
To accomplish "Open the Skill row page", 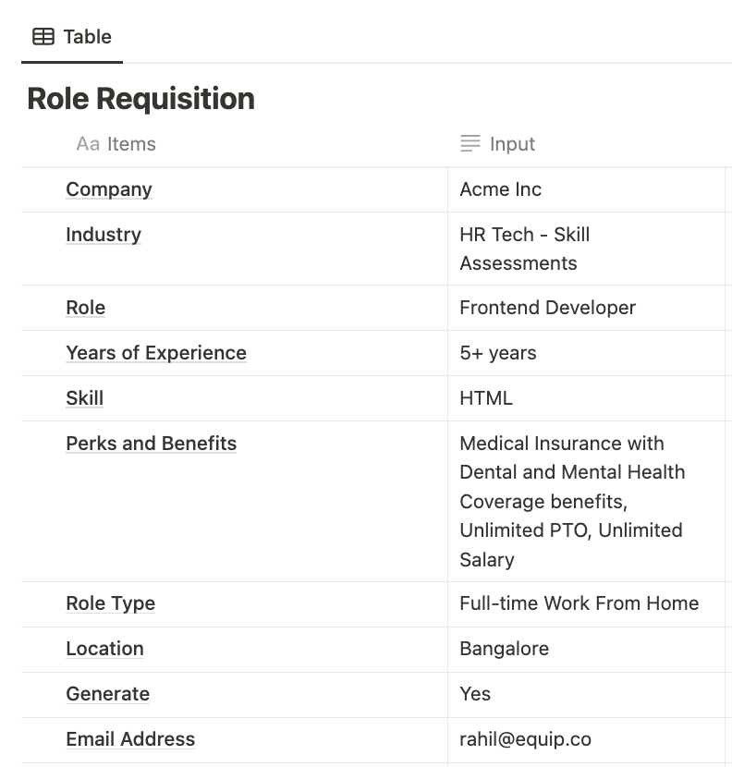I will [x=85, y=398].
